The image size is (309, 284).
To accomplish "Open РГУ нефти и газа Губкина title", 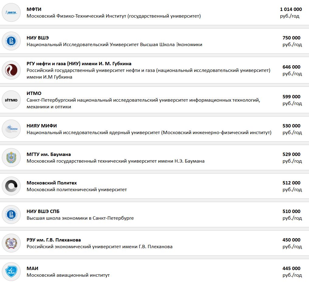I will 79,64.
